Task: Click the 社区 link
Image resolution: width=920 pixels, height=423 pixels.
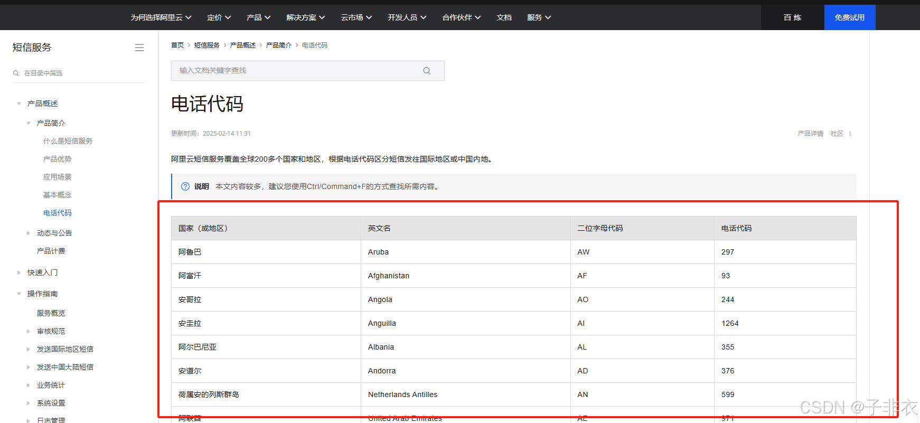Action: (x=837, y=134)
